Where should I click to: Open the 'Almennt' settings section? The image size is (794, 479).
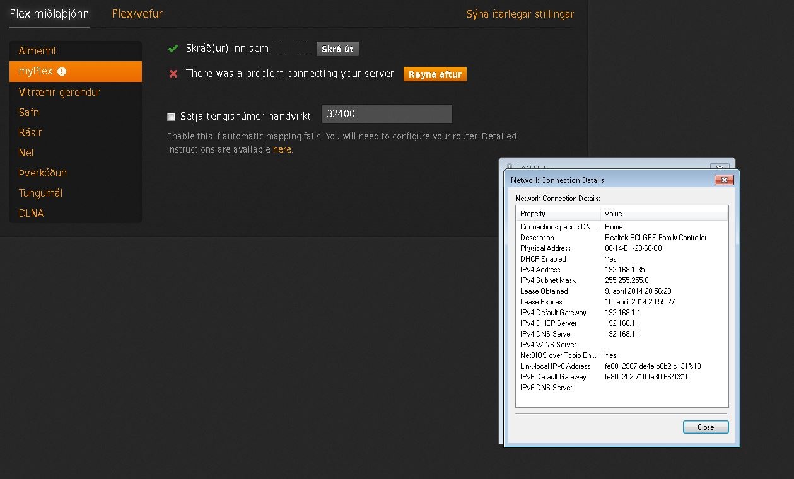tap(38, 51)
